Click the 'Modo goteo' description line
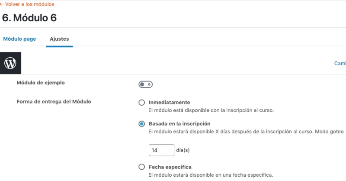346x181 pixels. coord(246,131)
